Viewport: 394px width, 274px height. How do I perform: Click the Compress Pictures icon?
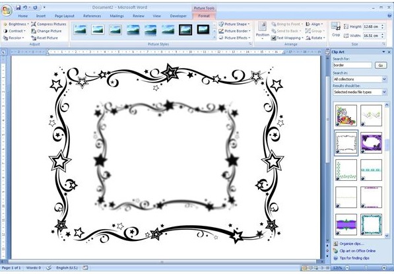(34, 24)
